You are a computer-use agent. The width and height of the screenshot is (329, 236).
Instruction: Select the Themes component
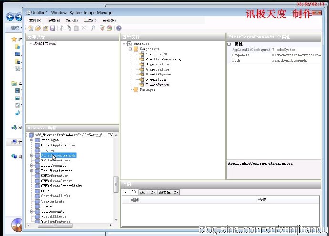click(x=47, y=206)
